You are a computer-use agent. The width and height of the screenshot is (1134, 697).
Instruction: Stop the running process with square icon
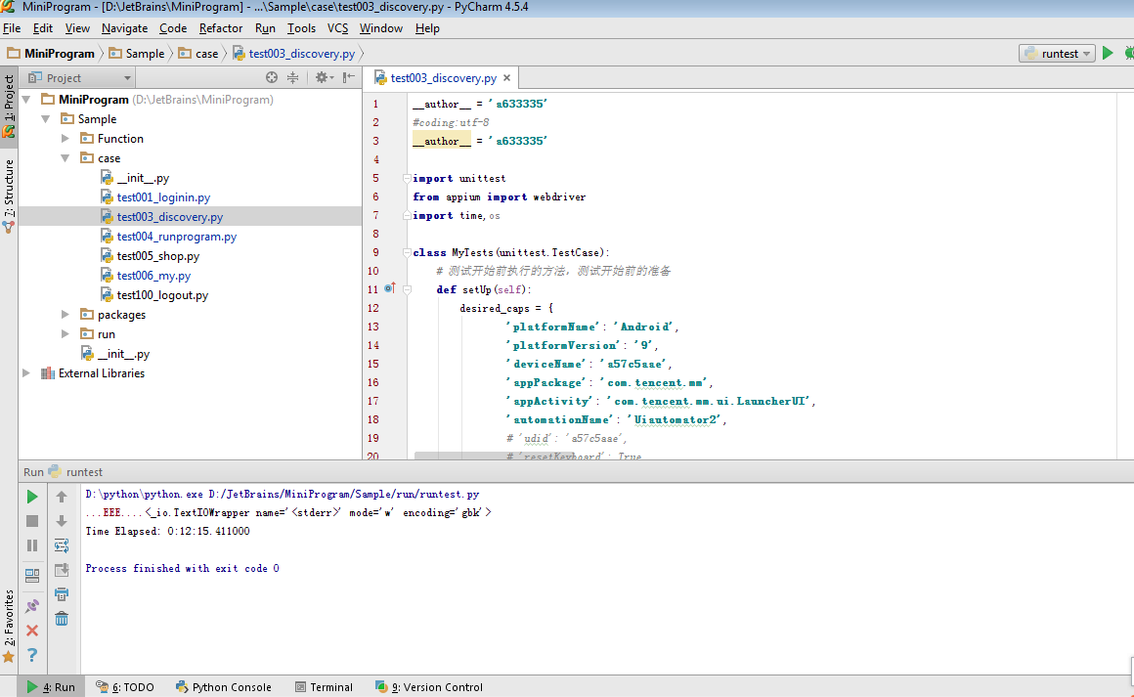pos(32,521)
